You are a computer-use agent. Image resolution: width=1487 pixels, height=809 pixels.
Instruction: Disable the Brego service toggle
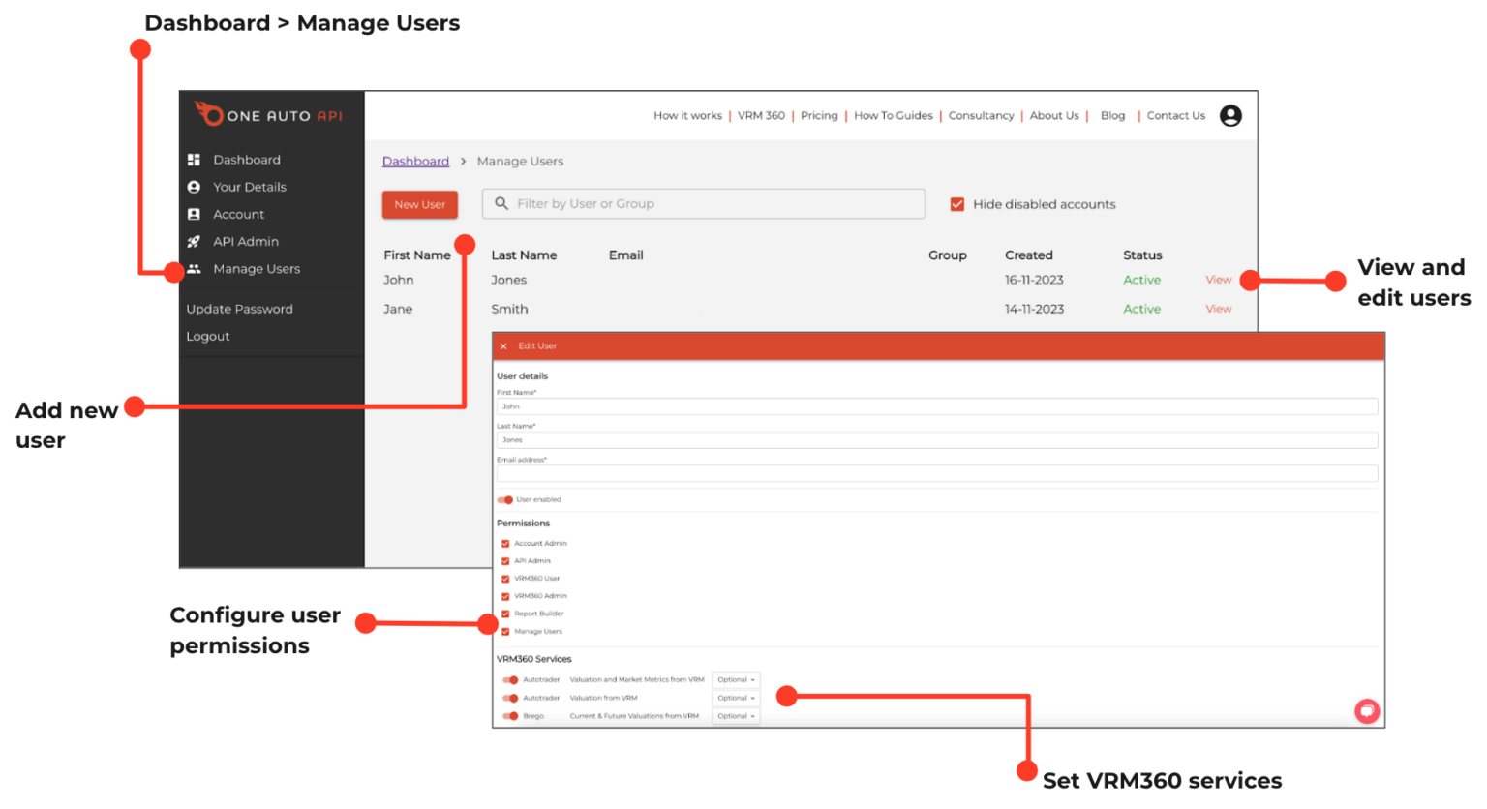pos(510,716)
